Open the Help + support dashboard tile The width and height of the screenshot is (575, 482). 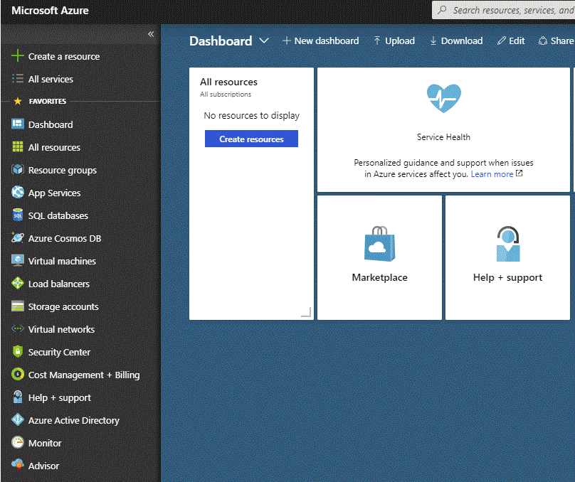coord(507,257)
